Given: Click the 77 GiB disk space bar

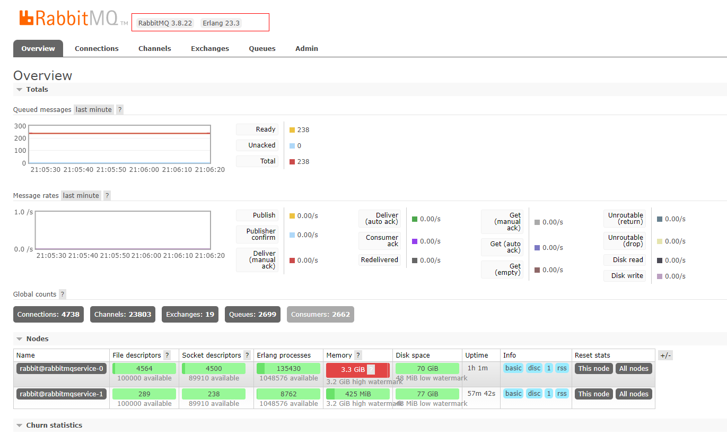Looking at the screenshot, I should click(427, 394).
